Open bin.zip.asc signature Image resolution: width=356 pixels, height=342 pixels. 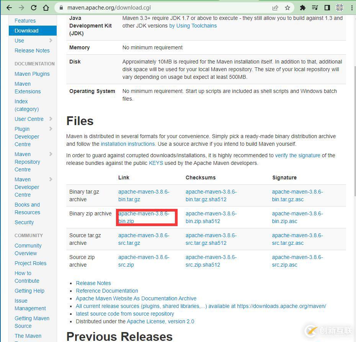[x=297, y=217]
